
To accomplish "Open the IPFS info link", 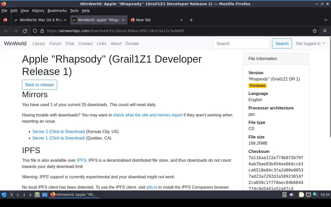I will 81,160.
